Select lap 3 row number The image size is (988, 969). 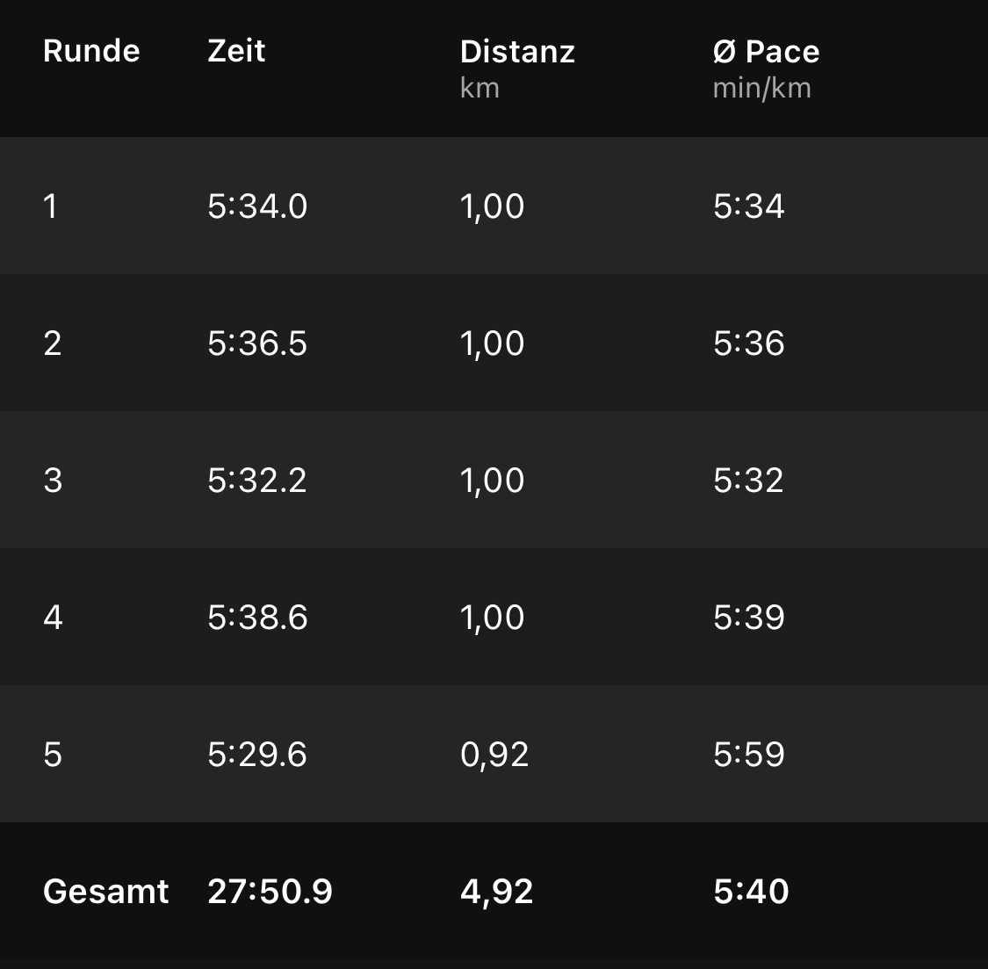pyautogui.click(x=53, y=481)
